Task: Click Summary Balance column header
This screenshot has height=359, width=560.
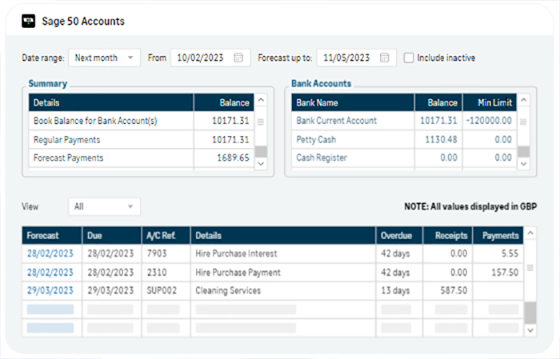Action: (x=224, y=103)
